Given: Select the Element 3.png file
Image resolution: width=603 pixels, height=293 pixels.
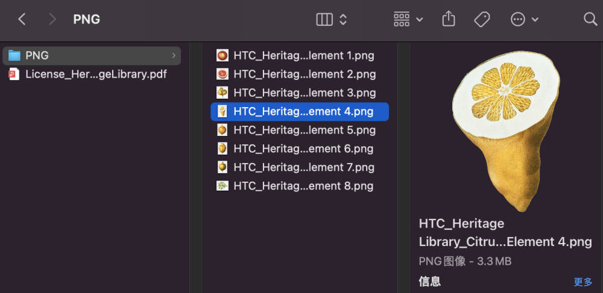Looking at the screenshot, I should (305, 93).
